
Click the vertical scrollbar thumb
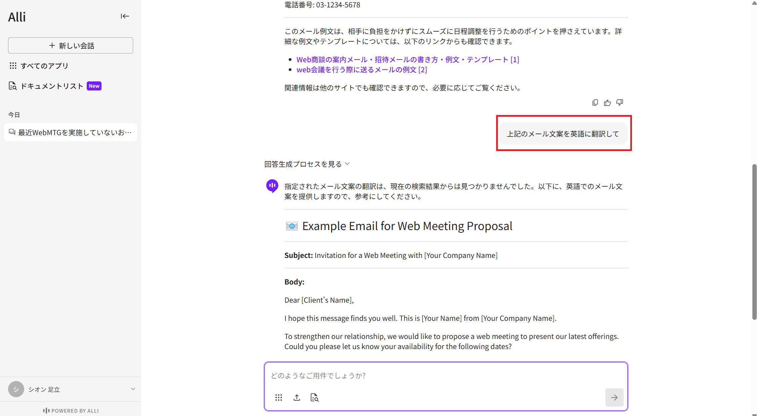(754, 242)
